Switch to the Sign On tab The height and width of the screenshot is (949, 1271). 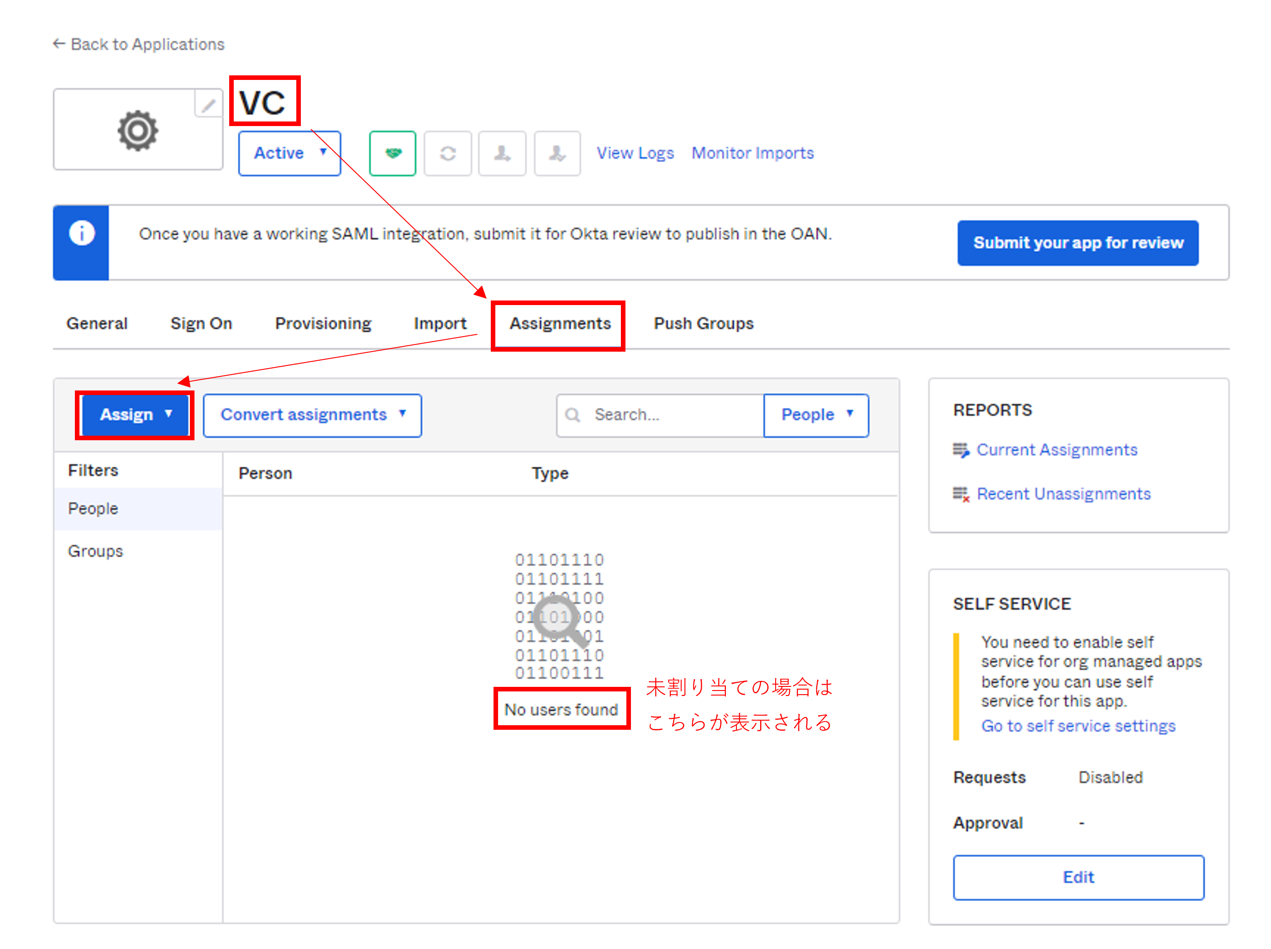click(x=201, y=323)
